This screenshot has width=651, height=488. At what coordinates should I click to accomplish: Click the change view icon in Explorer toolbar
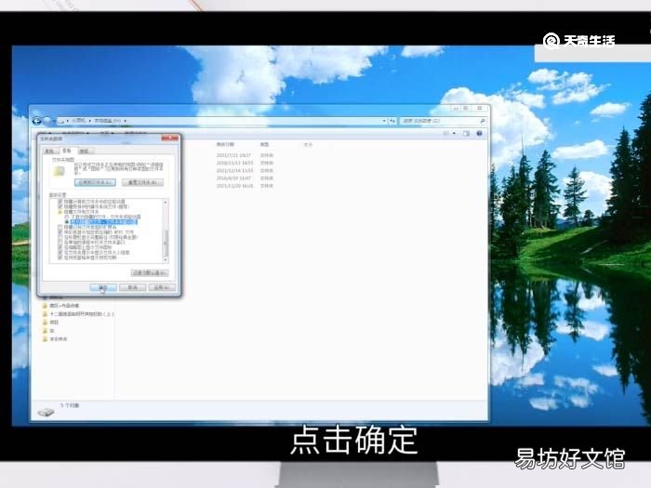point(446,133)
